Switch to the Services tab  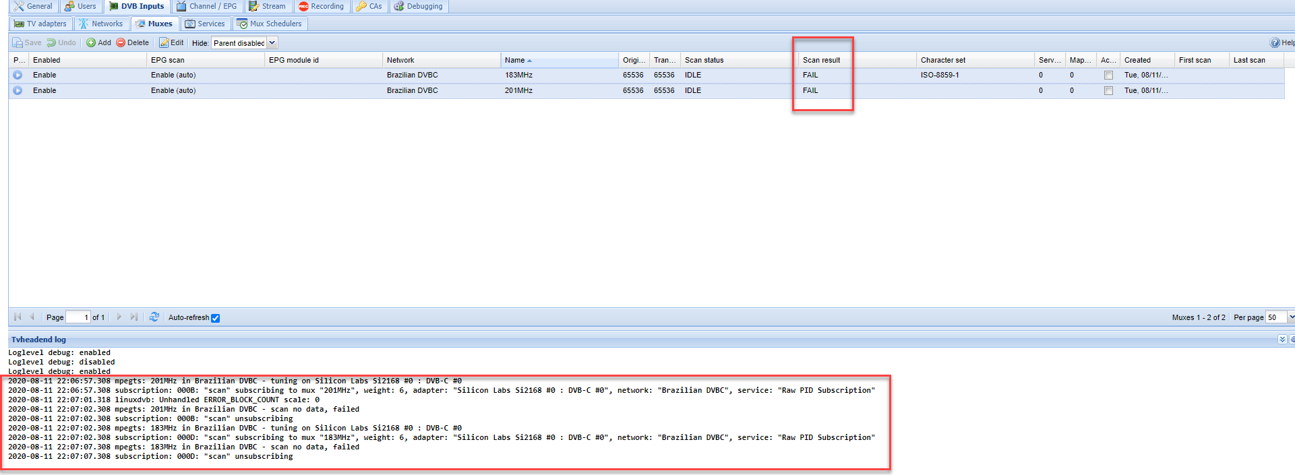tap(205, 24)
